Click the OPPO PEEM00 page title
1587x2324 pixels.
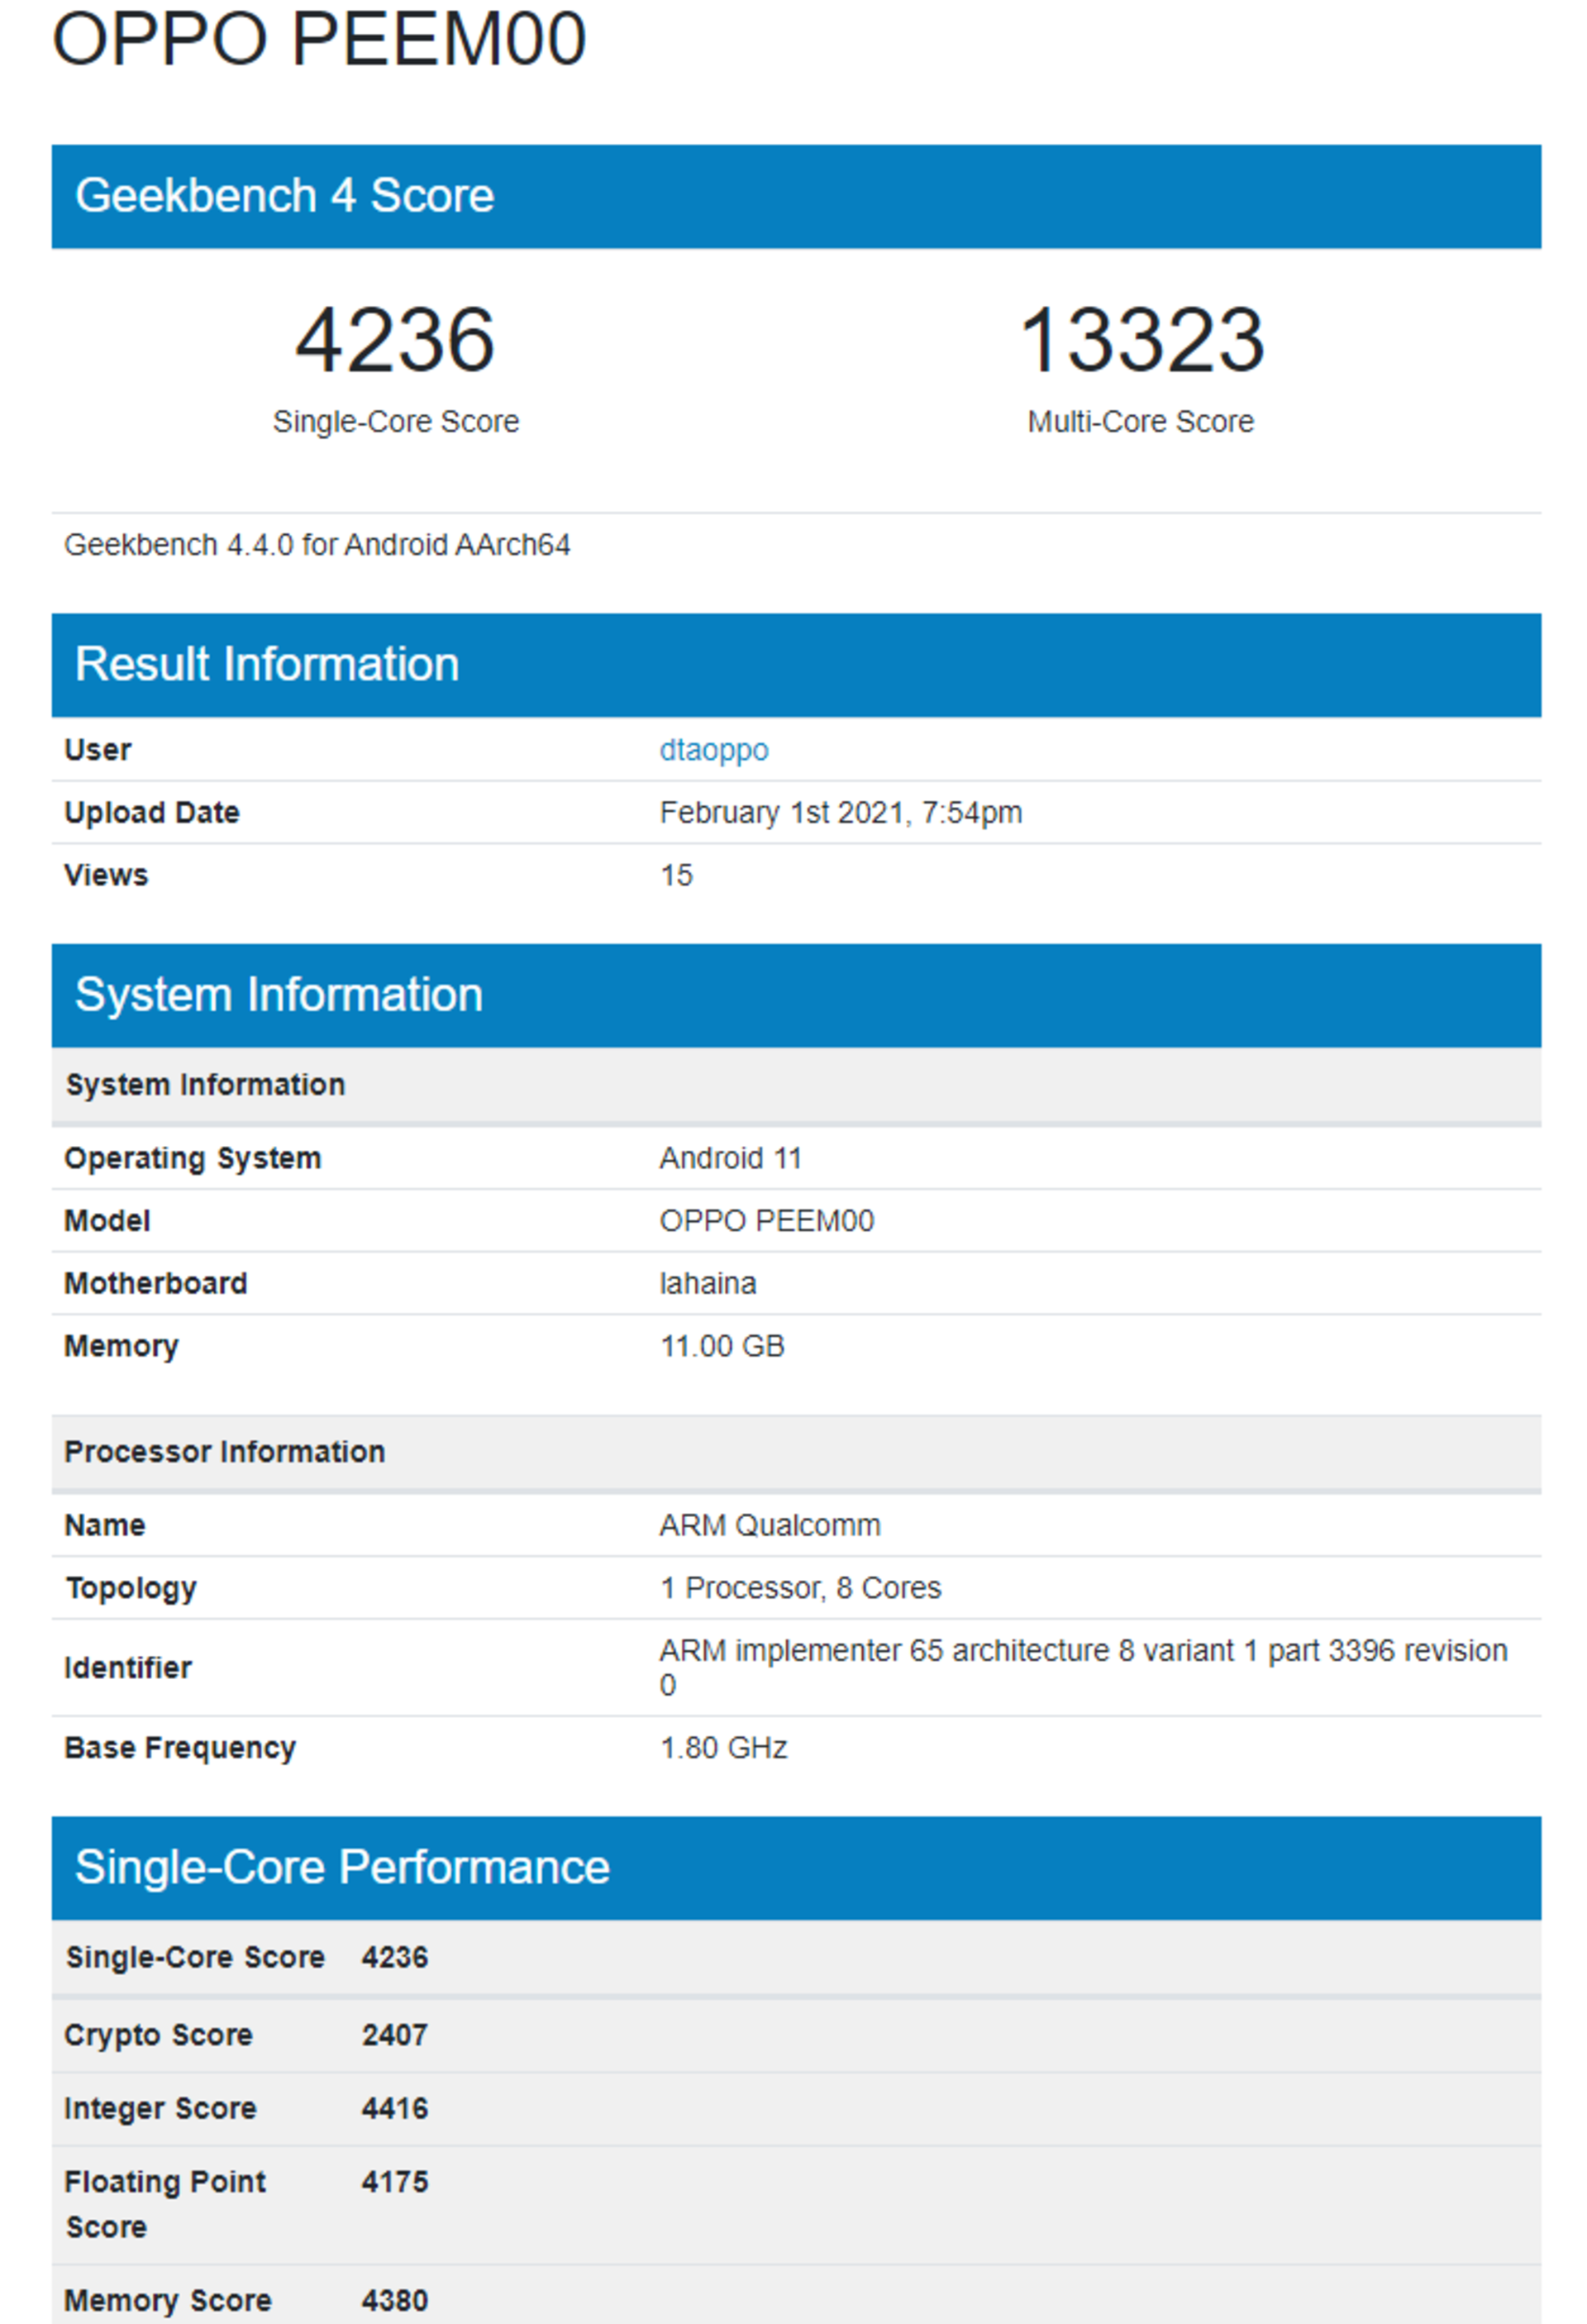[319, 39]
